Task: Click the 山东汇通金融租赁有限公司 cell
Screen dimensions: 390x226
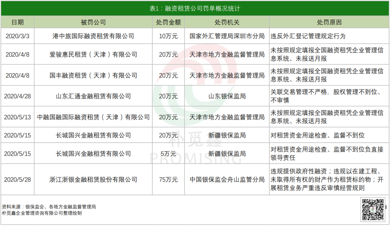Action: 93,96
